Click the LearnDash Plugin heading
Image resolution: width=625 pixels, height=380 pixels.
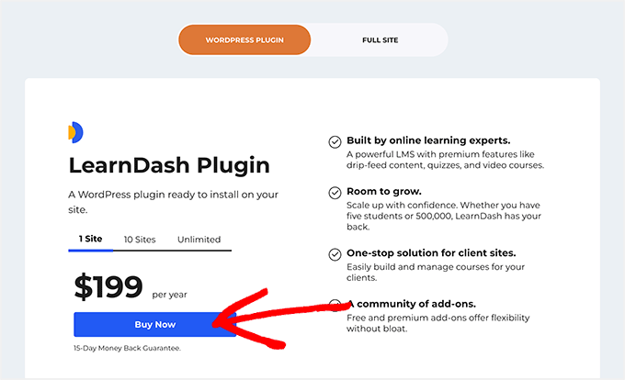[169, 165]
